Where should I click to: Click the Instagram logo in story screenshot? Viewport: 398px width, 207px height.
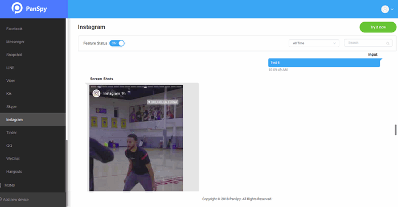coord(96,93)
